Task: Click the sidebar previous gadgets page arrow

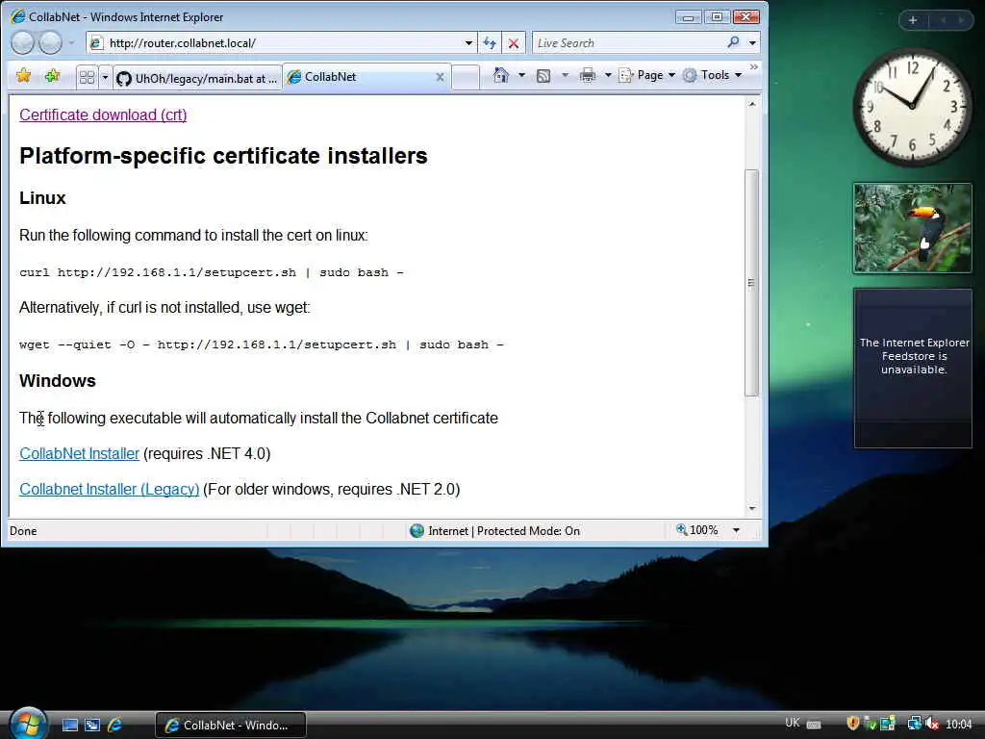Action: (x=943, y=20)
